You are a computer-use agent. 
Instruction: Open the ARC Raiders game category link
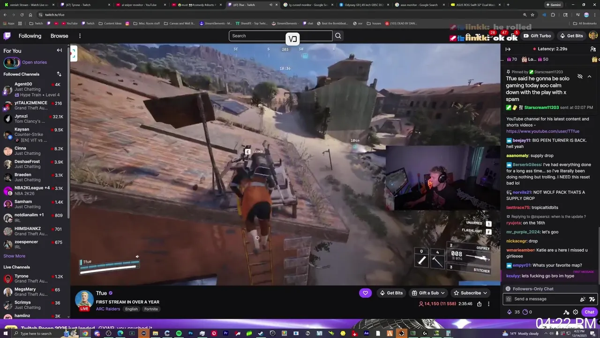pyautogui.click(x=108, y=309)
